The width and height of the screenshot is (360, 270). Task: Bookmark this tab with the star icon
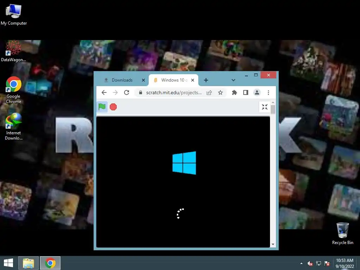[220, 92]
